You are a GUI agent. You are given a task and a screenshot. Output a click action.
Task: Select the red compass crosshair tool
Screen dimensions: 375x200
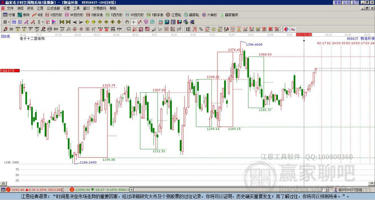75,29
